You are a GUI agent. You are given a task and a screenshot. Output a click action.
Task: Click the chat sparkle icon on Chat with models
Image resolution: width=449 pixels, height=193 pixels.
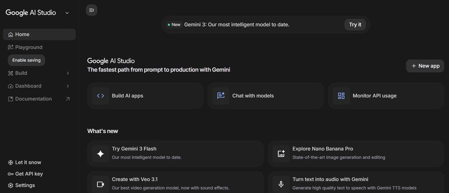[221, 96]
